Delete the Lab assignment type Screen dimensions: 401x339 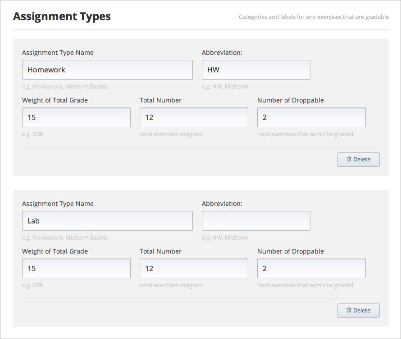(358, 311)
